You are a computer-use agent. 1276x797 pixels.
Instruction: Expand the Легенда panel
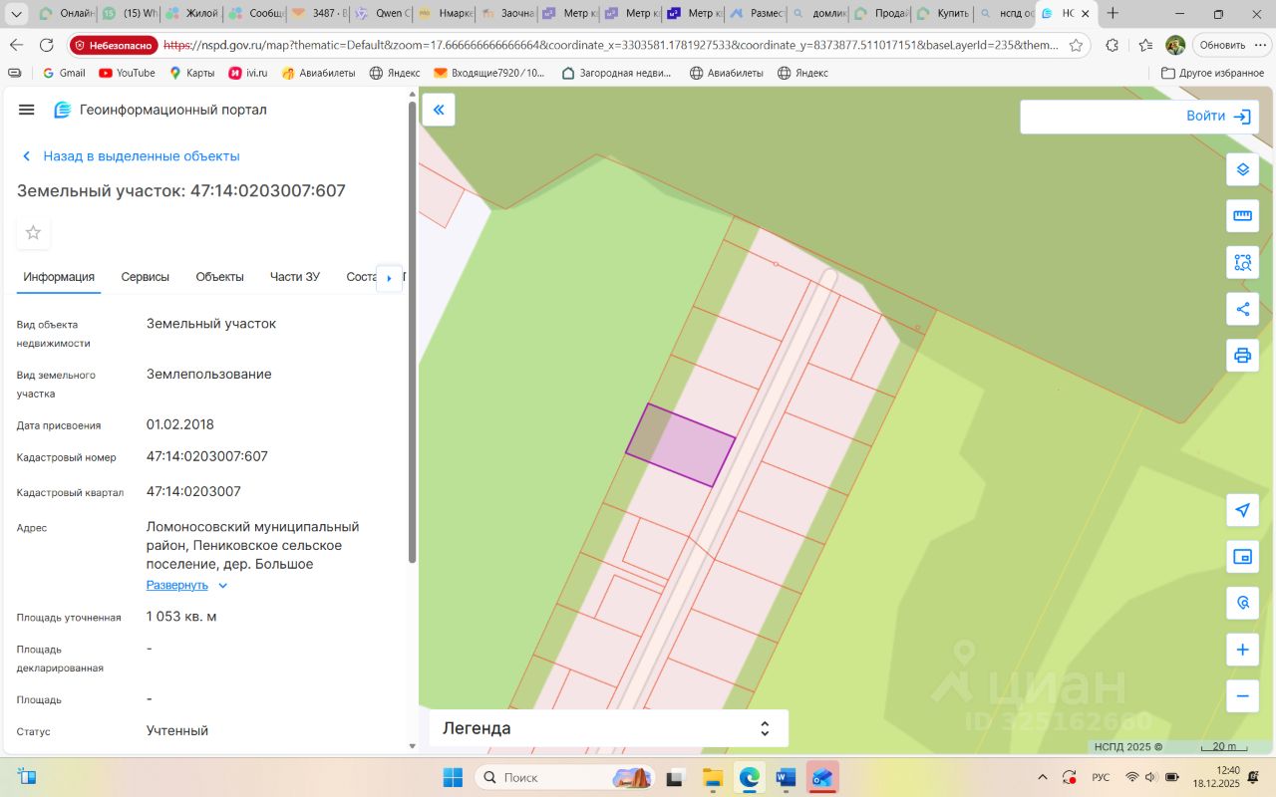tap(609, 728)
